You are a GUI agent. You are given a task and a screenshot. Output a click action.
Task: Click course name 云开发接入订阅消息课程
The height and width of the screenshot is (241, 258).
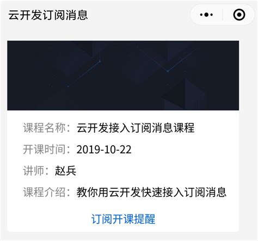pyautogui.click(x=136, y=128)
